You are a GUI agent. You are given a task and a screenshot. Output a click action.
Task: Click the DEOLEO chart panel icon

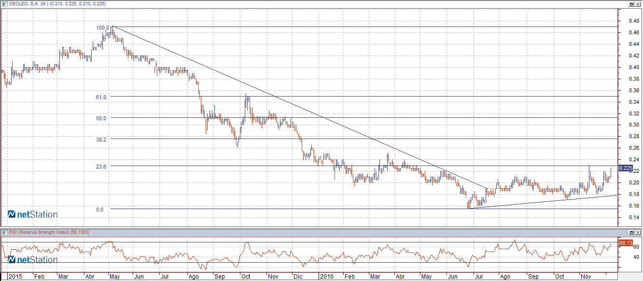tap(4, 4)
